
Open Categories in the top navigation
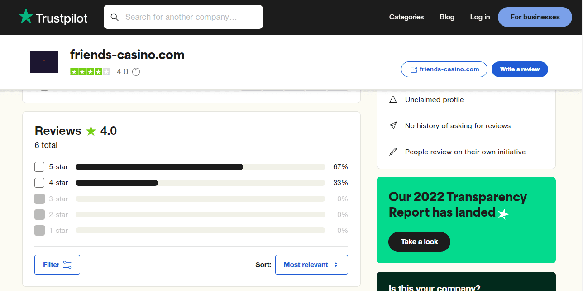[x=406, y=17]
